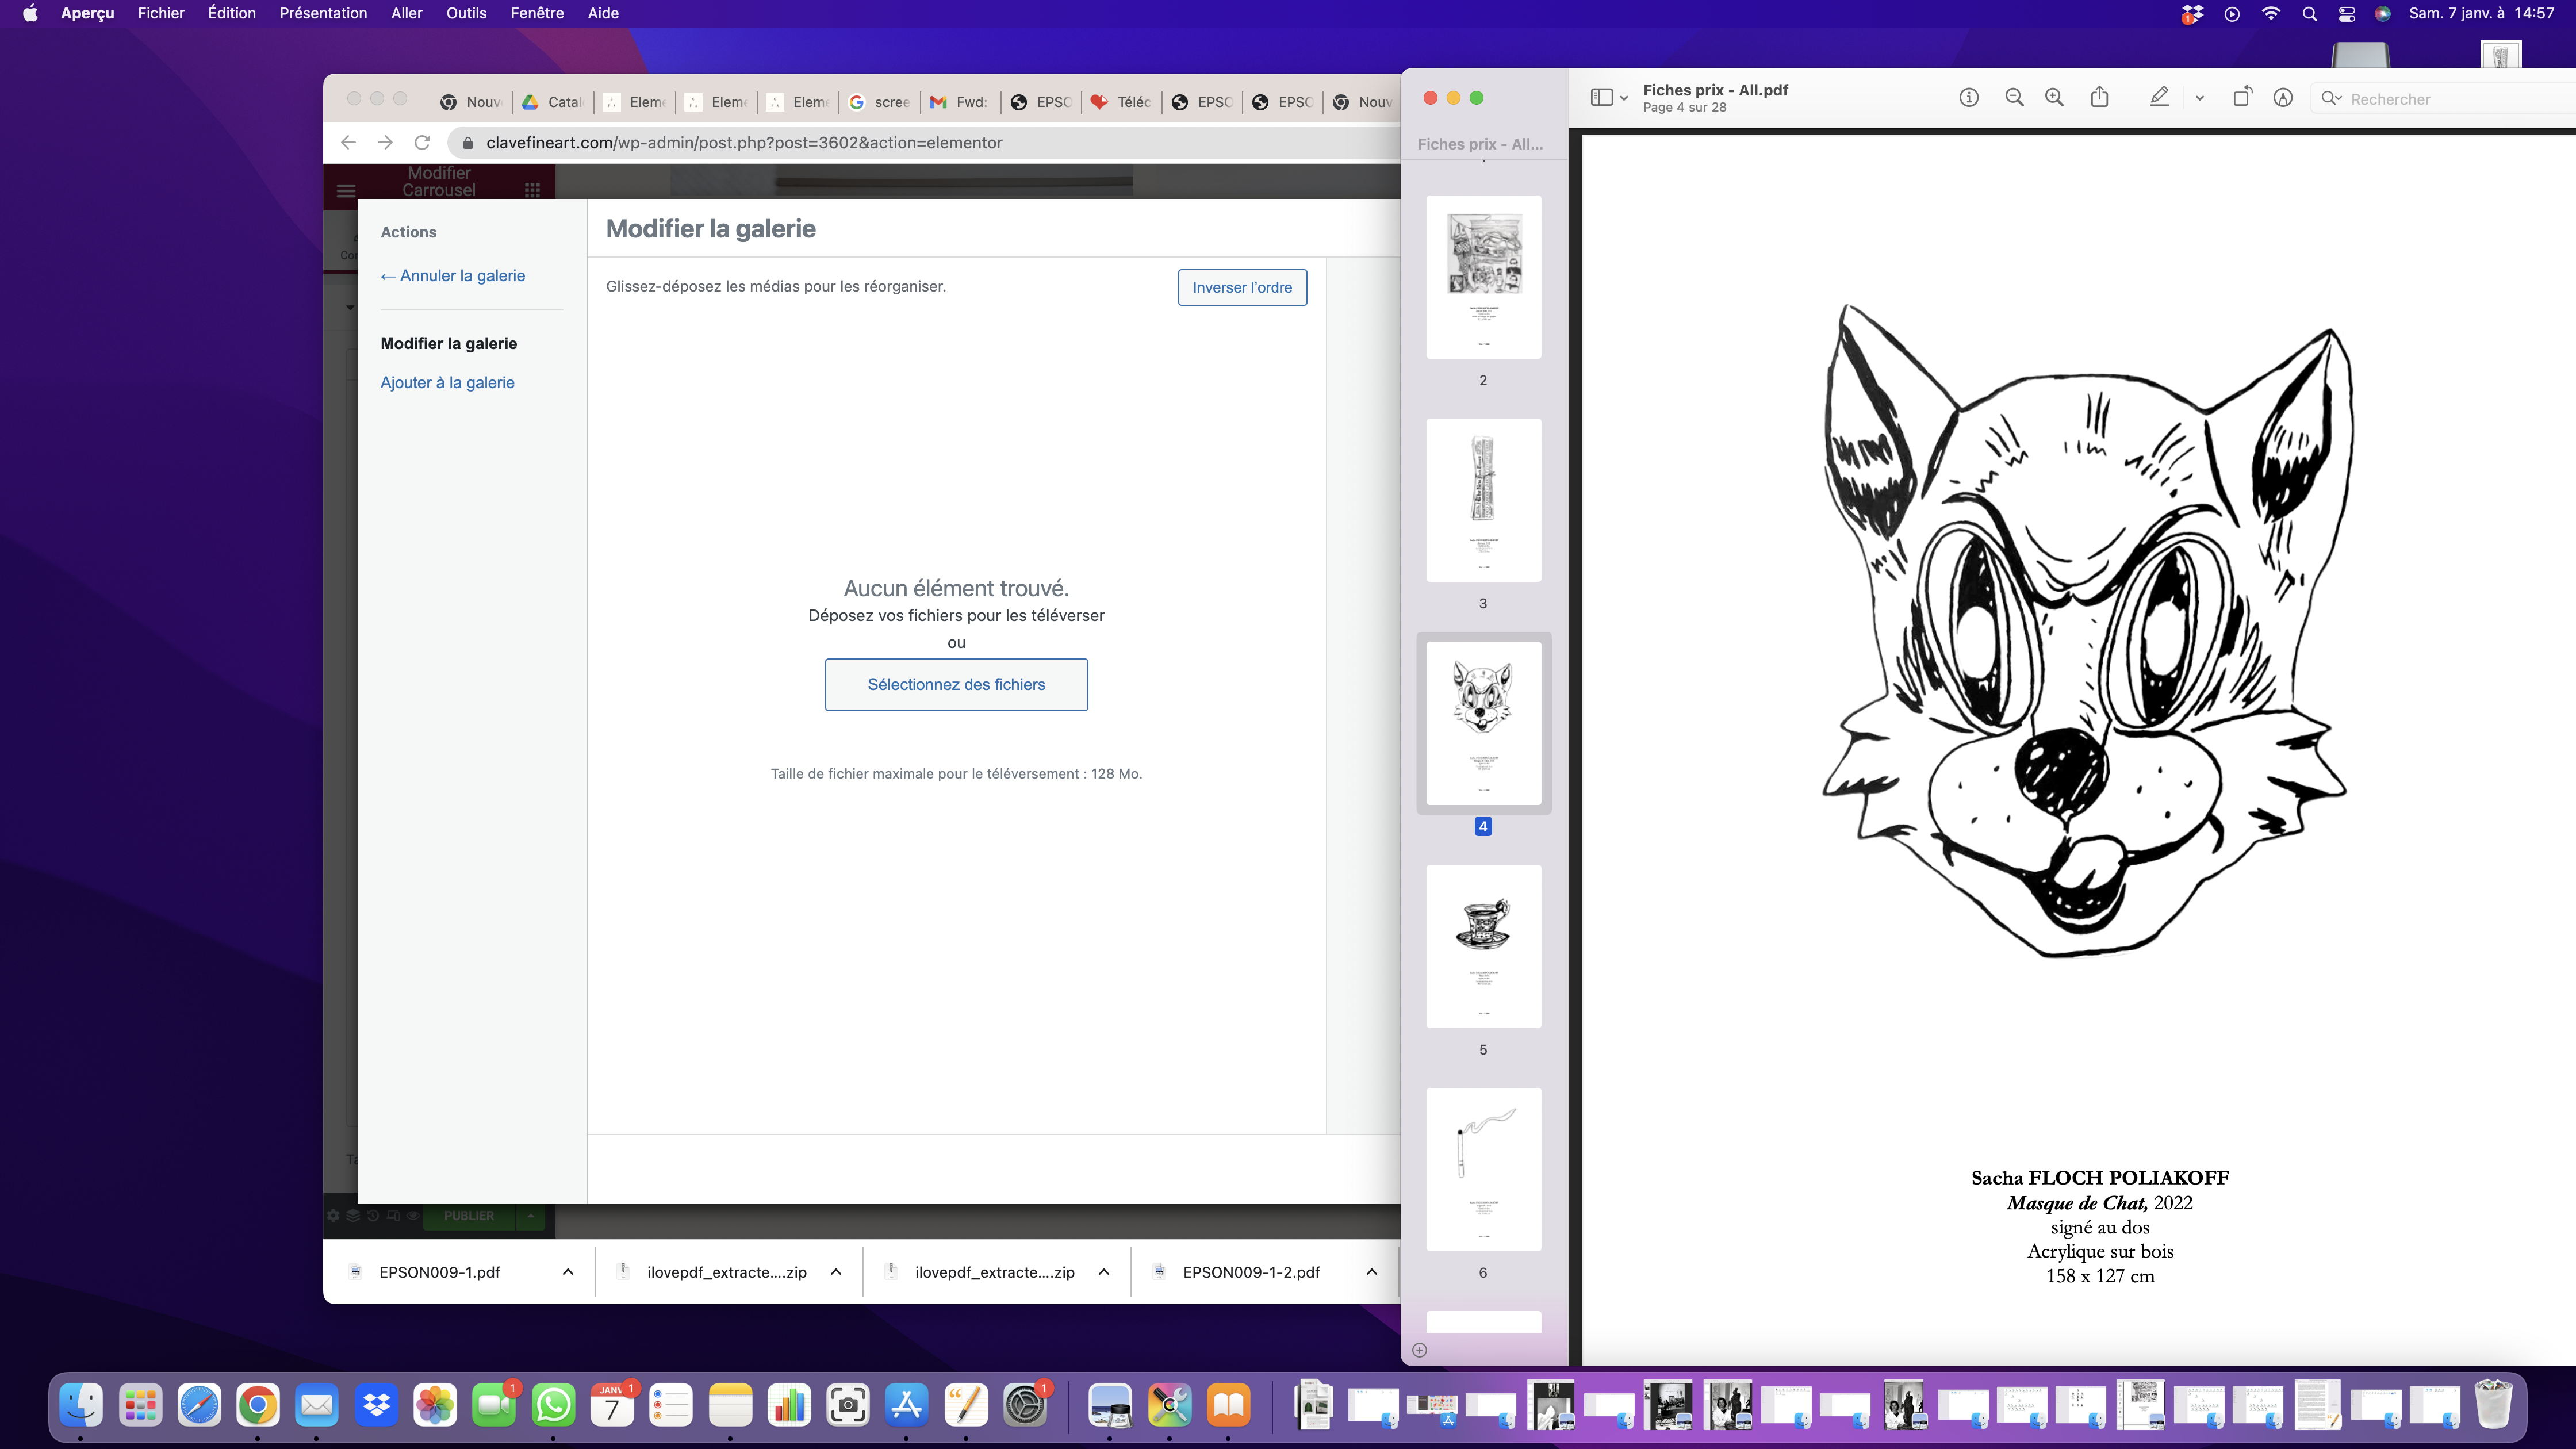Add a page with the plus button
This screenshot has height=1449, width=2576.
1419,1350
